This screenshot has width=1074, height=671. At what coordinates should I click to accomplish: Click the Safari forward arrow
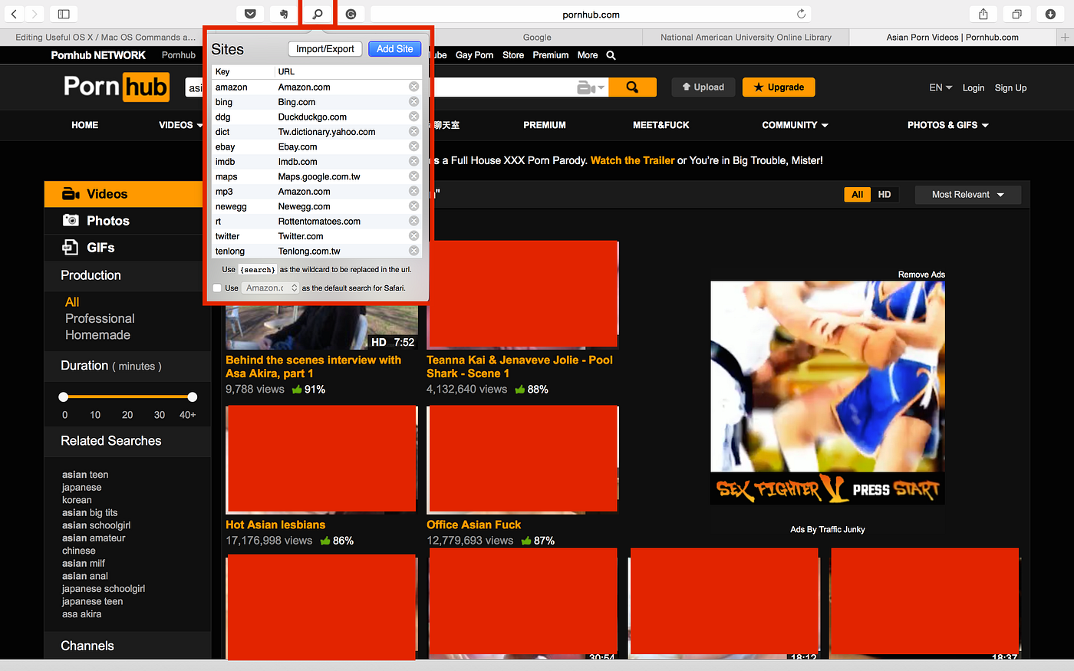pyautogui.click(x=34, y=14)
